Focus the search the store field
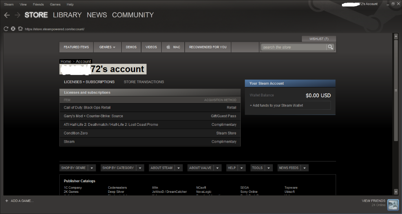 tap(294, 47)
